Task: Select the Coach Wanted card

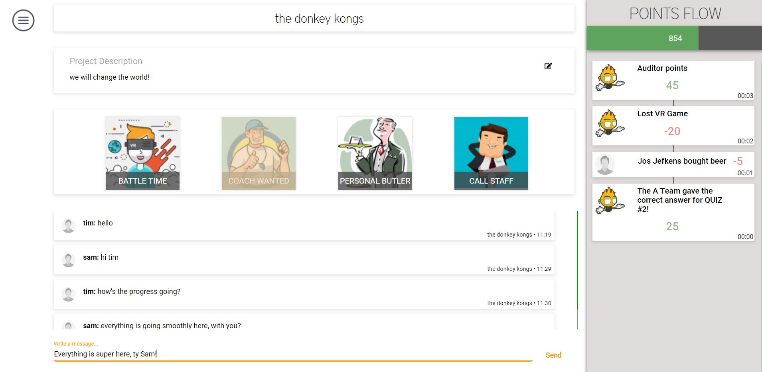Action: [259, 153]
